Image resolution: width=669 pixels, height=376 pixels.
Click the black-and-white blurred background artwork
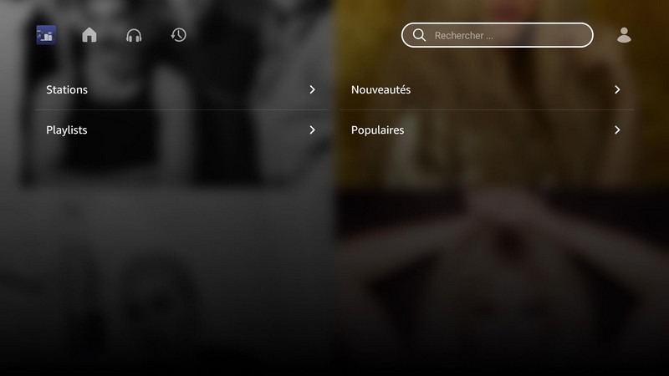point(166,256)
